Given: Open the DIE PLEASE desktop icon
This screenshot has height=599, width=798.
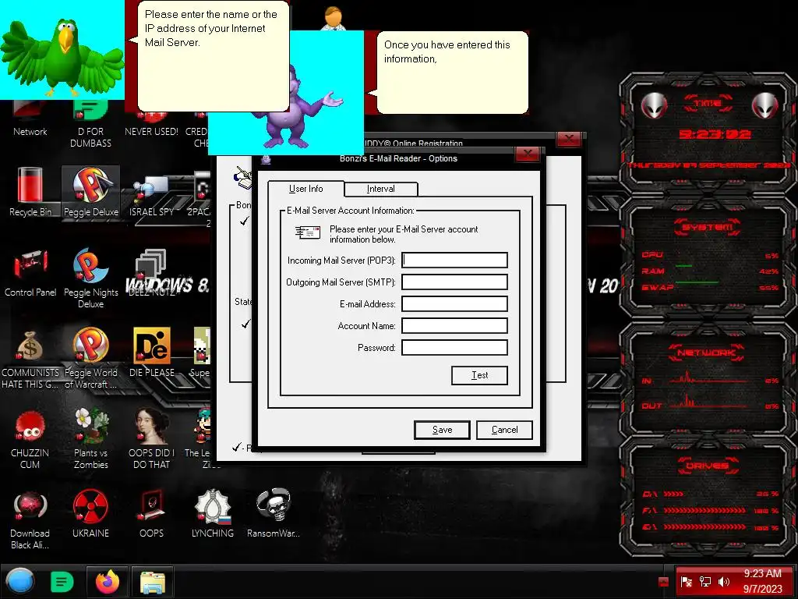Looking at the screenshot, I should coord(152,353).
